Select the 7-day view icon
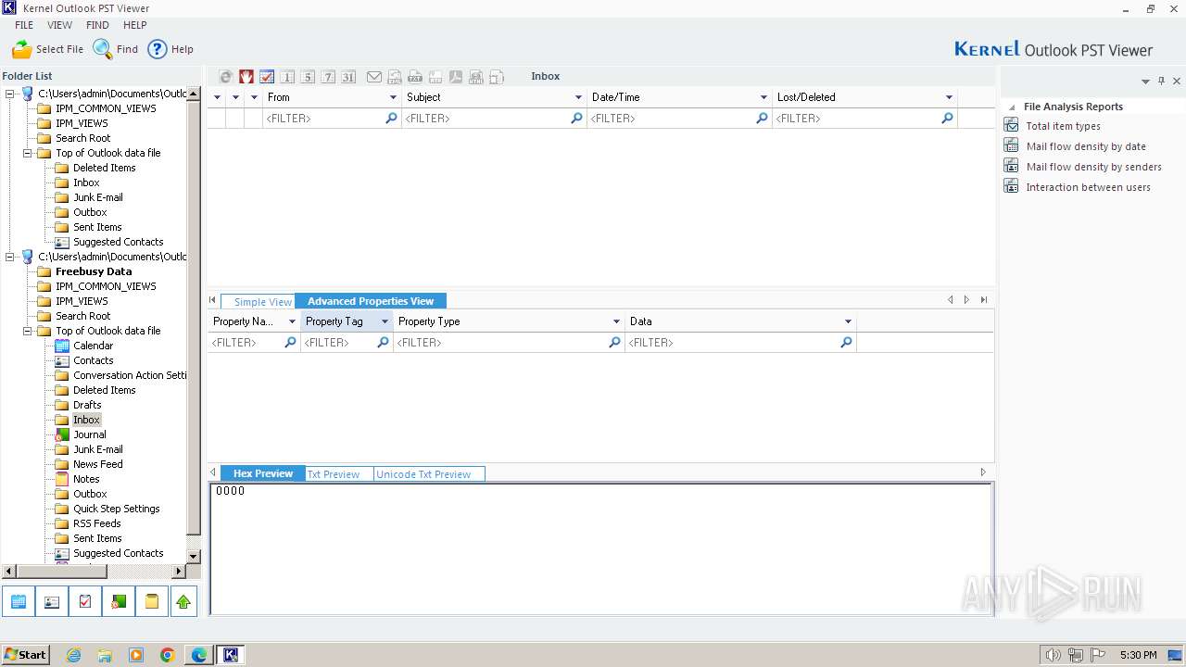Screen dimensions: 1186x667 (x=328, y=77)
